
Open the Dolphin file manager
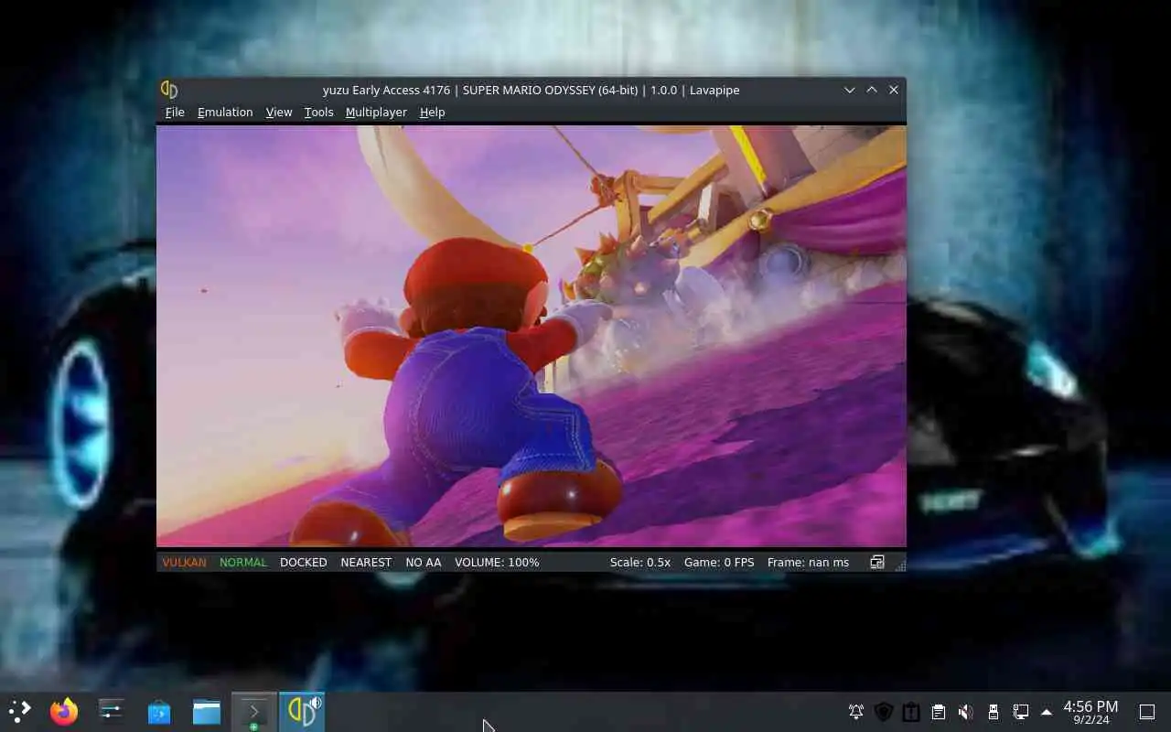207,711
